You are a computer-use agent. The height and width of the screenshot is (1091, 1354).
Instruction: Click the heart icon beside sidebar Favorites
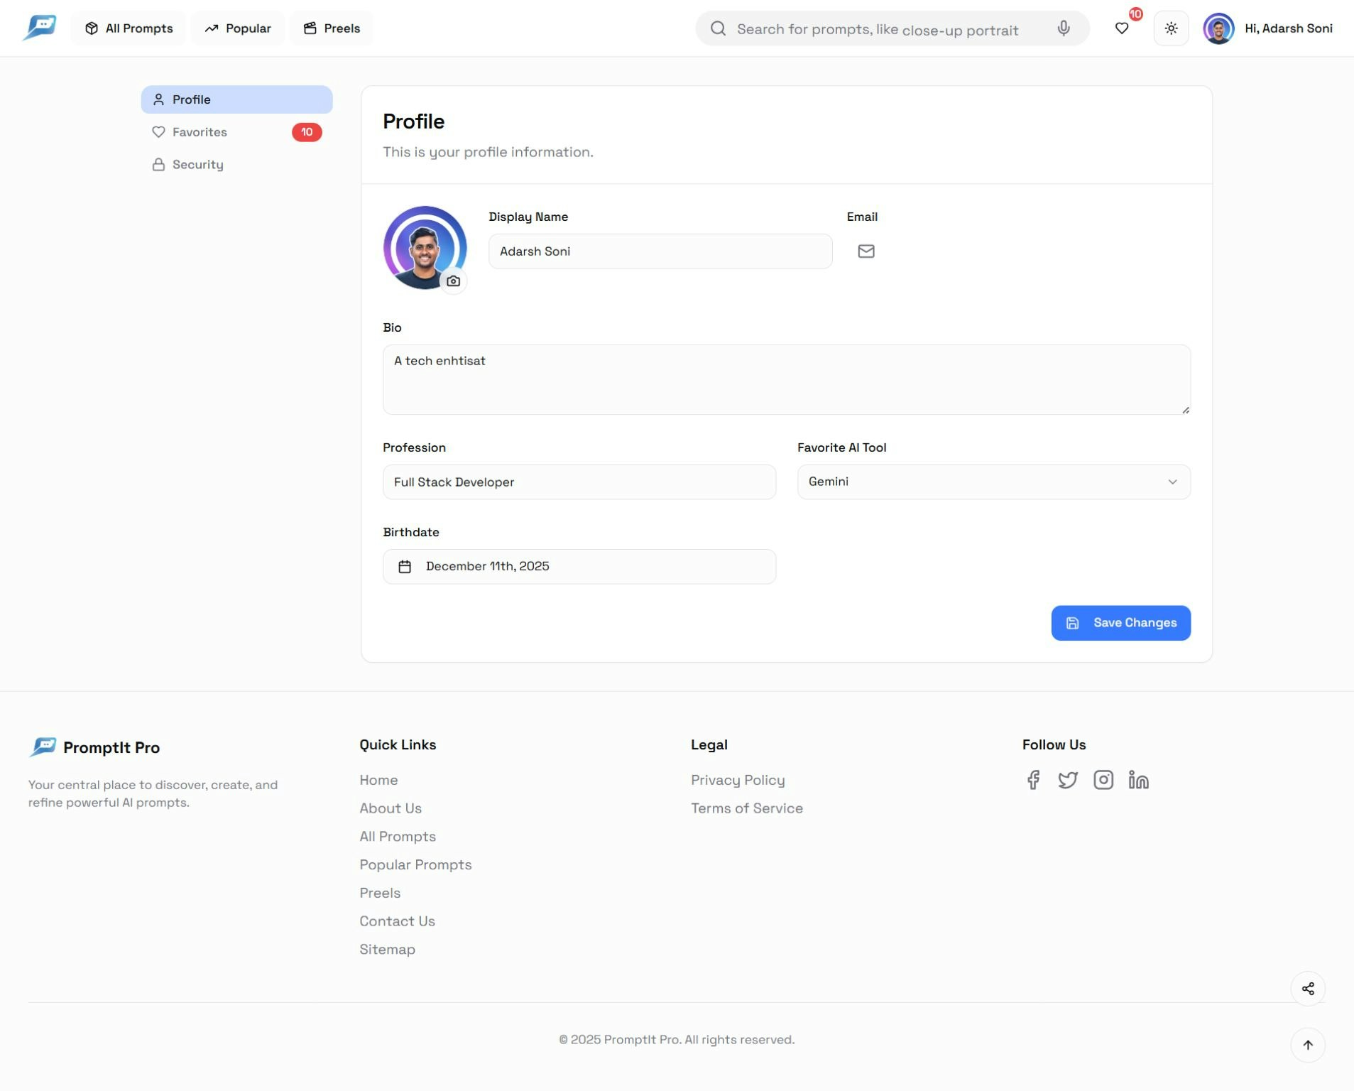click(158, 132)
